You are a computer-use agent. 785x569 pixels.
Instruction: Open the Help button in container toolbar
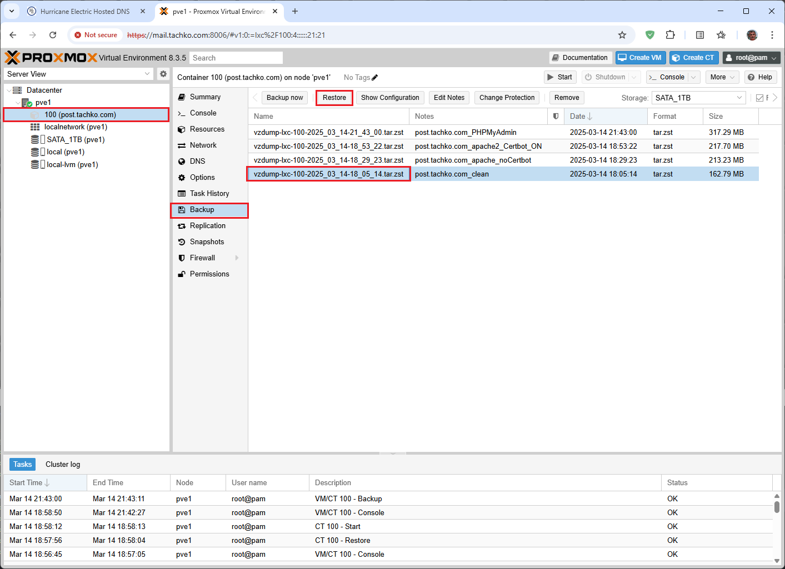(x=759, y=77)
